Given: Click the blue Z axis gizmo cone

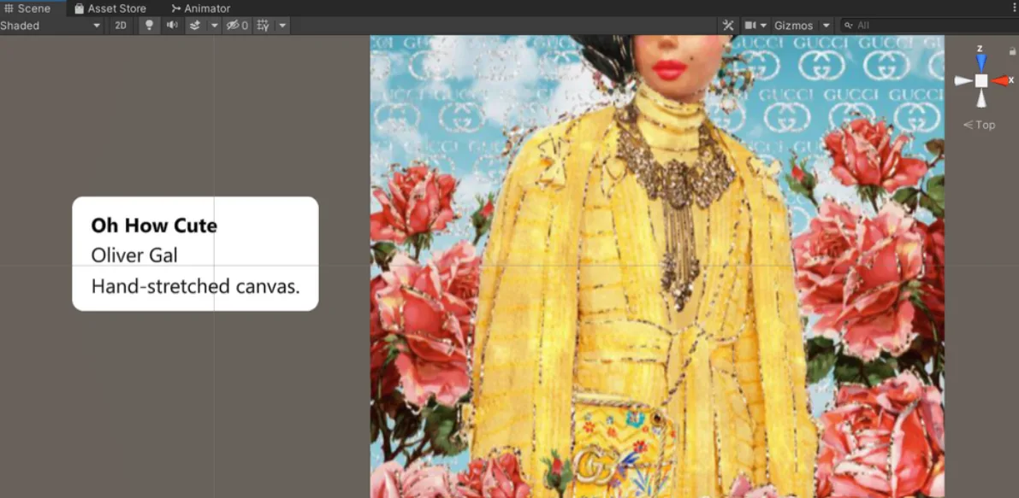Looking at the screenshot, I should pyautogui.click(x=981, y=62).
